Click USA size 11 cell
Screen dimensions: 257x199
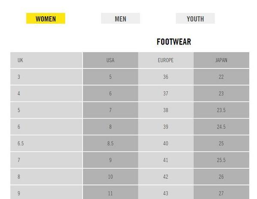click(x=110, y=193)
